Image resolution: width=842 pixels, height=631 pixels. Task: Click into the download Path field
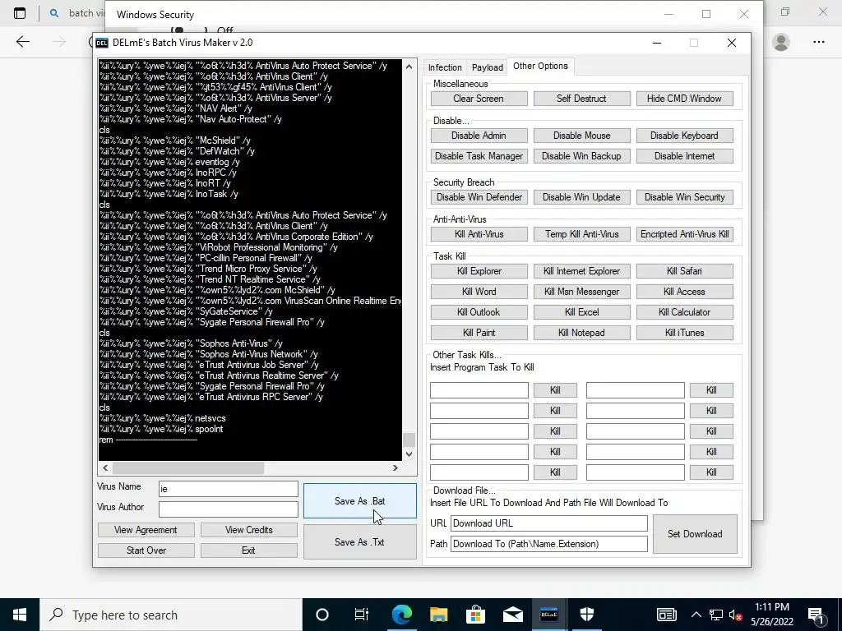pos(548,544)
